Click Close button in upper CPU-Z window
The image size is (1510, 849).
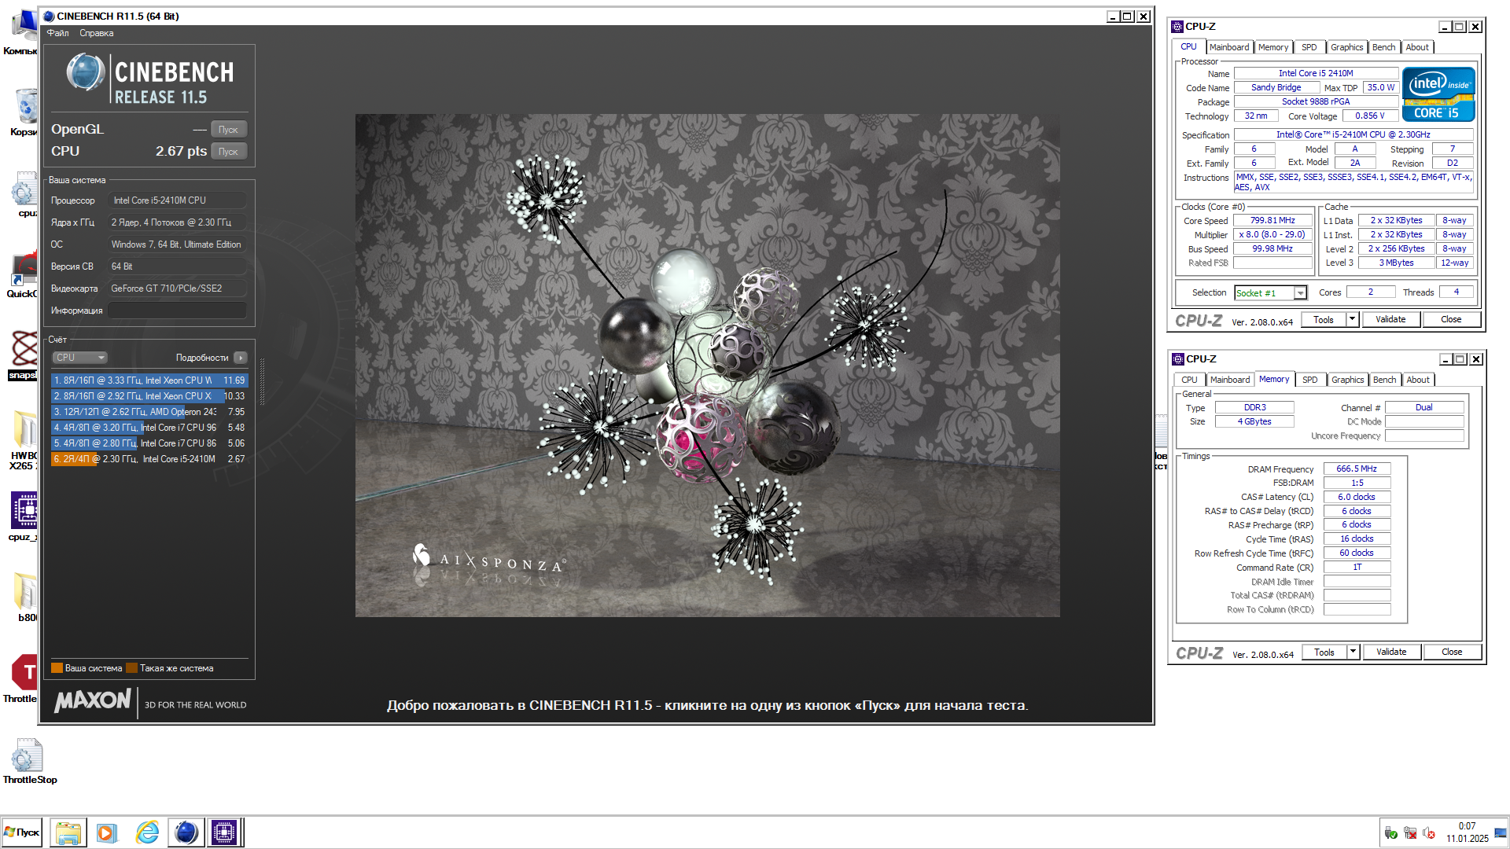tap(1451, 320)
